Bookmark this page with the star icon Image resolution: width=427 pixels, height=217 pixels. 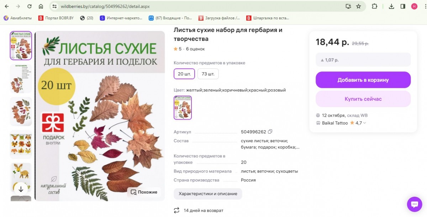[358, 6]
